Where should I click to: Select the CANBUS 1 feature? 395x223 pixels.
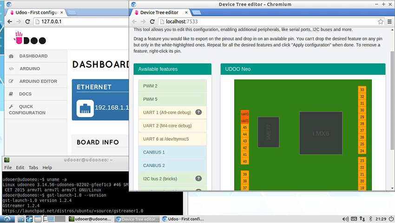tap(172, 152)
